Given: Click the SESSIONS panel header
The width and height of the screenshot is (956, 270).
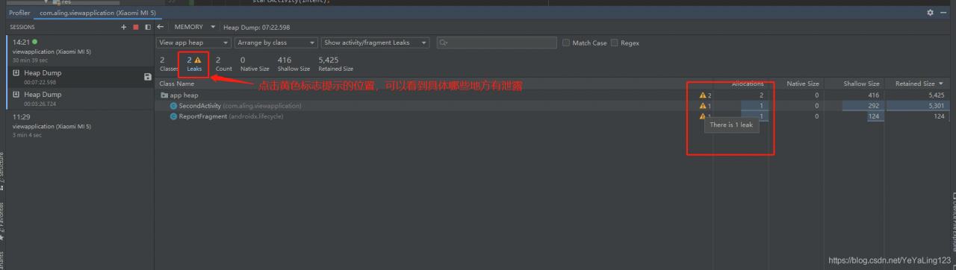Looking at the screenshot, I should [x=22, y=27].
